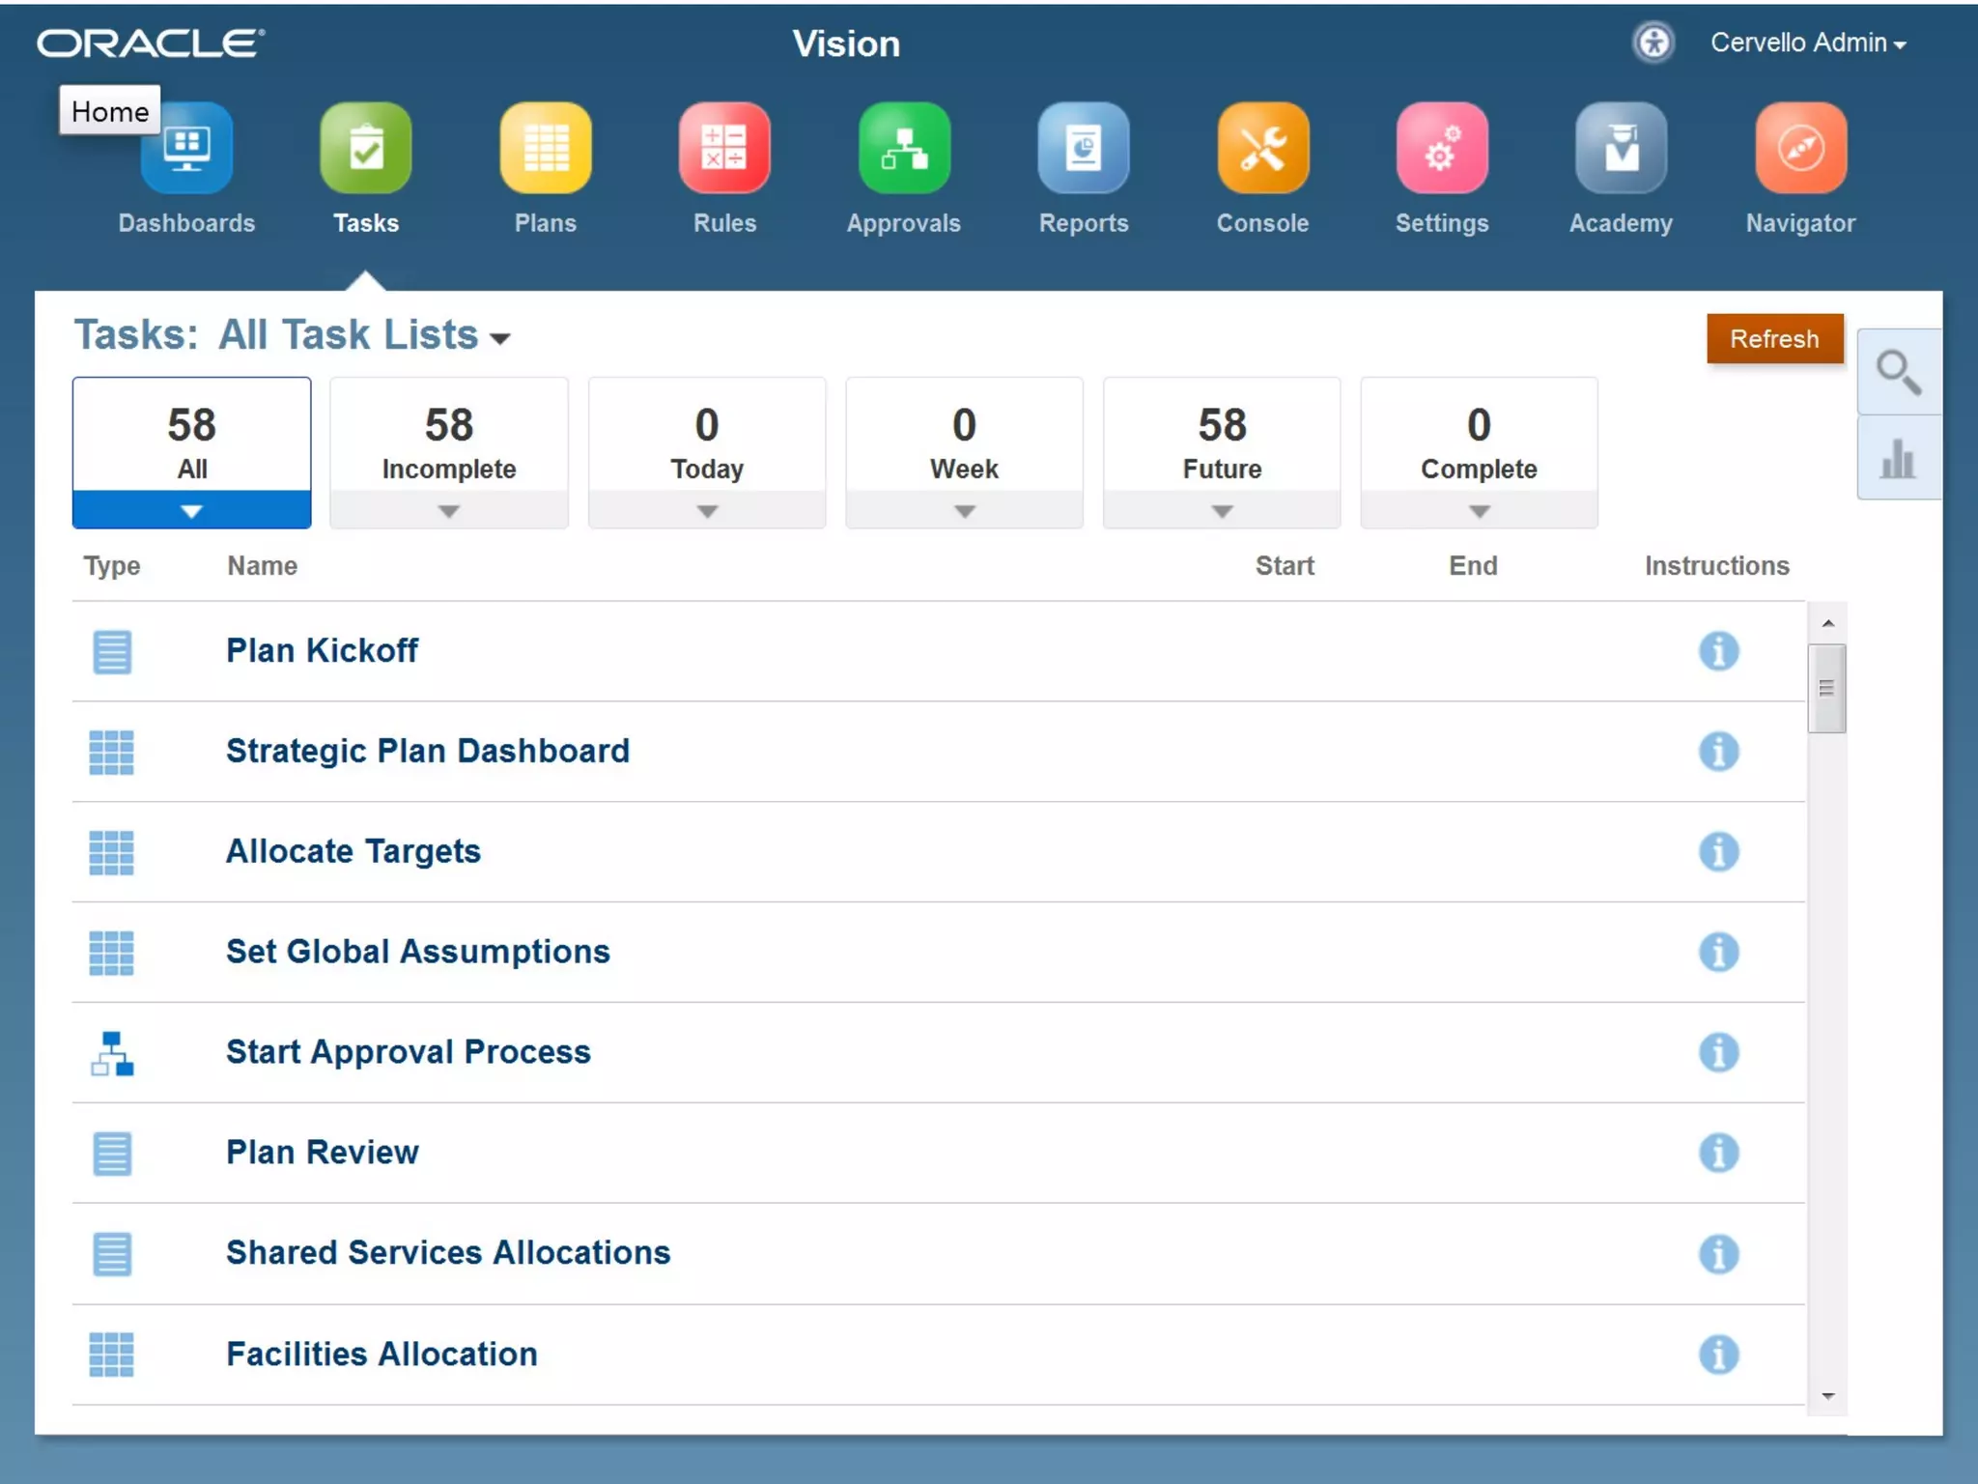1978x1484 pixels.
Task: Click the magnifier search icon
Action: pos(1898,372)
